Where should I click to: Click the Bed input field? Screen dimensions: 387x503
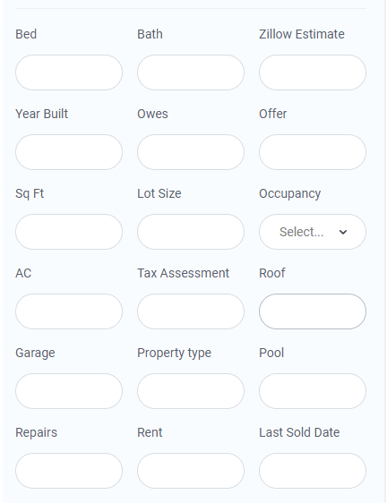point(69,72)
